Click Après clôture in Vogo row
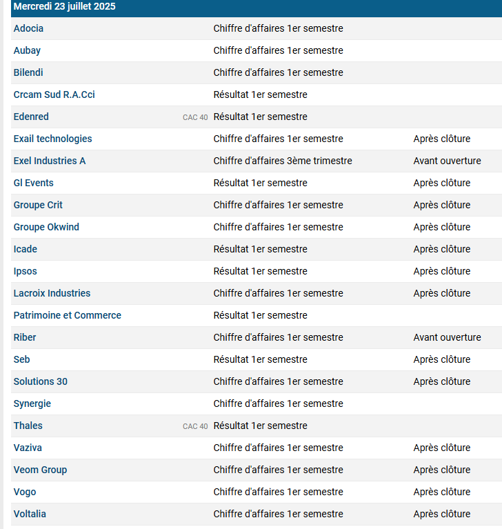The width and height of the screenshot is (502, 529). pos(442,492)
